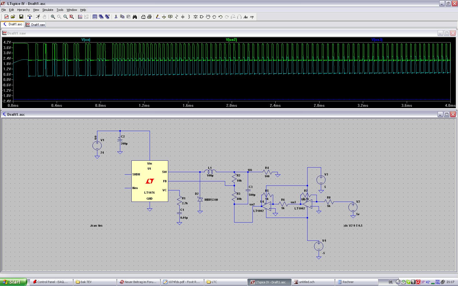Select the Copy tool
This screenshot has height=286, width=458.
pyautogui.click(x=122, y=17)
